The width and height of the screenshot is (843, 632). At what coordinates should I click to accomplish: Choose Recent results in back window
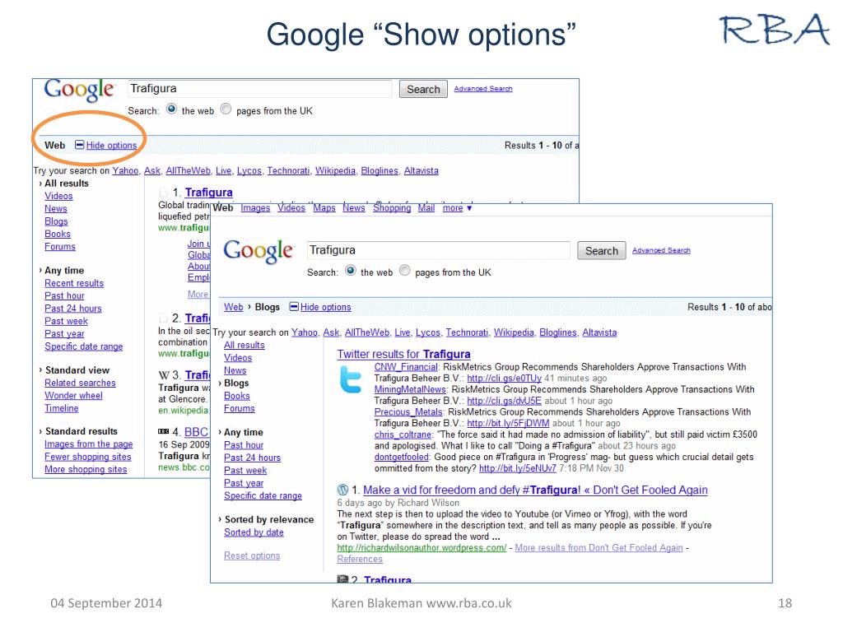[74, 283]
